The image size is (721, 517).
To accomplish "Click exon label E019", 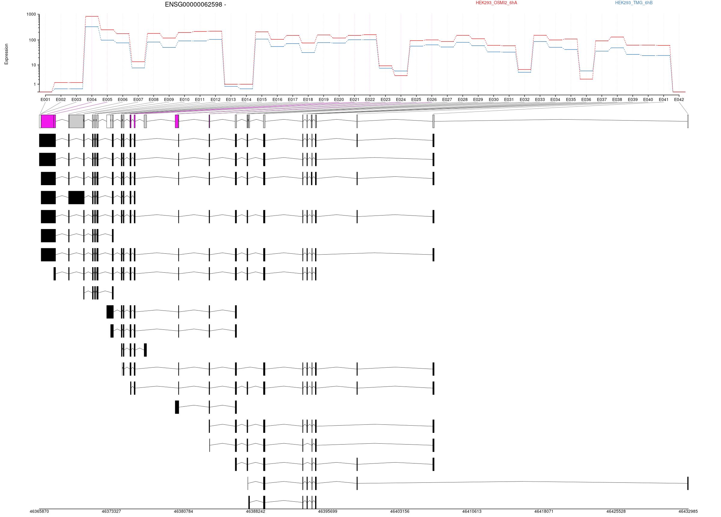I will 324,99.
